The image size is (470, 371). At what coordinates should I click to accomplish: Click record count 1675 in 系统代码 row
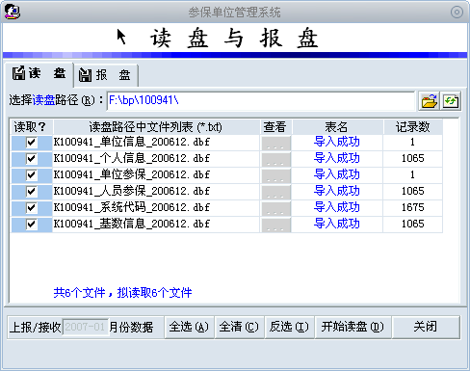point(413,207)
